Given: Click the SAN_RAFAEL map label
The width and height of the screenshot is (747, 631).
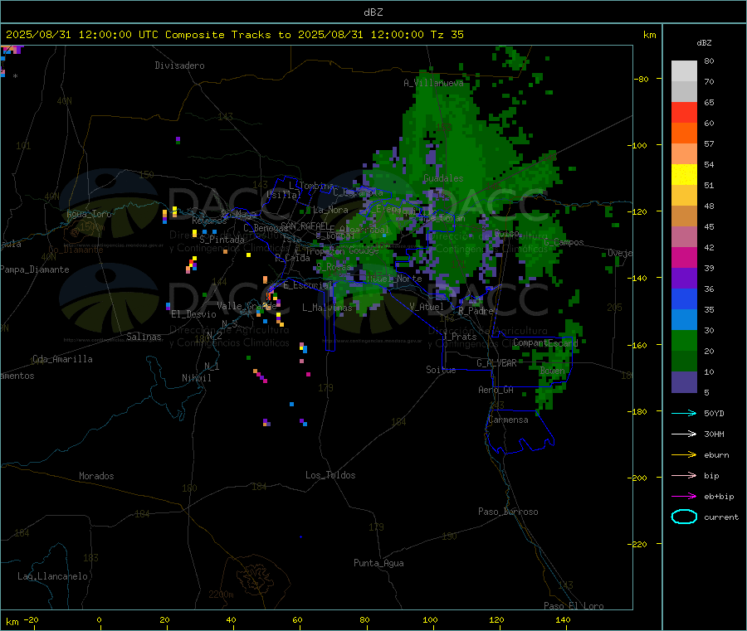Looking at the screenshot, I should click(305, 226).
